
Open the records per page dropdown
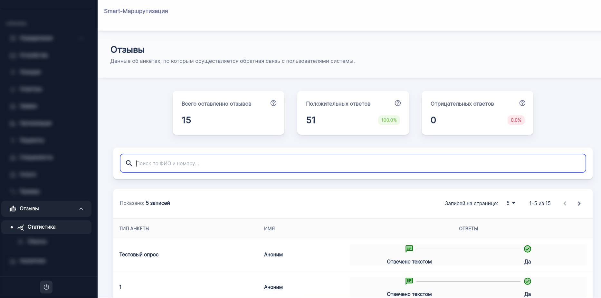tap(511, 203)
